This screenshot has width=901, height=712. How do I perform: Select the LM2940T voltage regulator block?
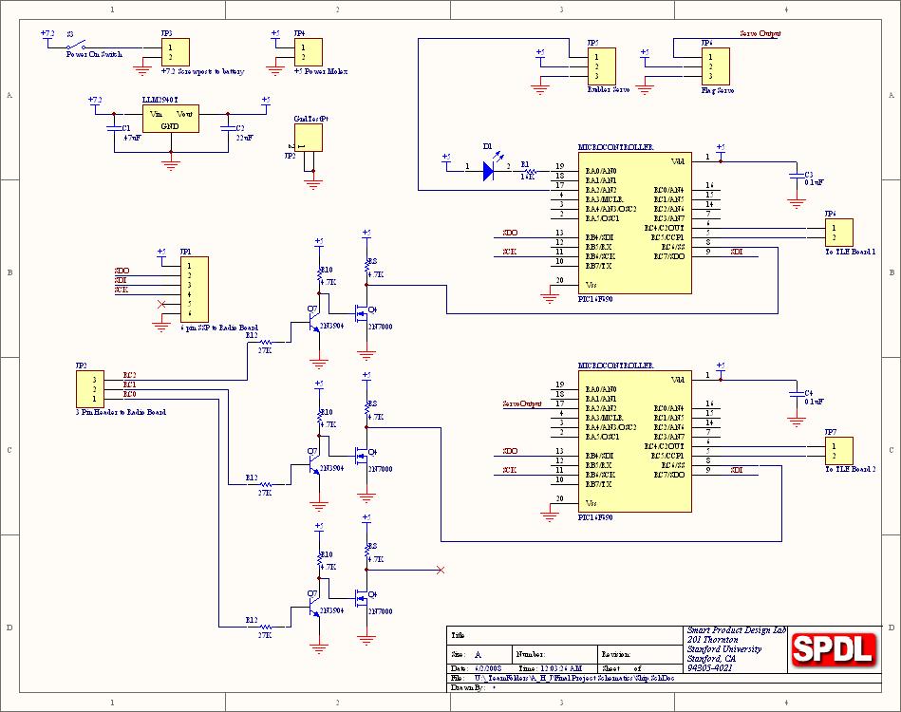click(x=171, y=119)
